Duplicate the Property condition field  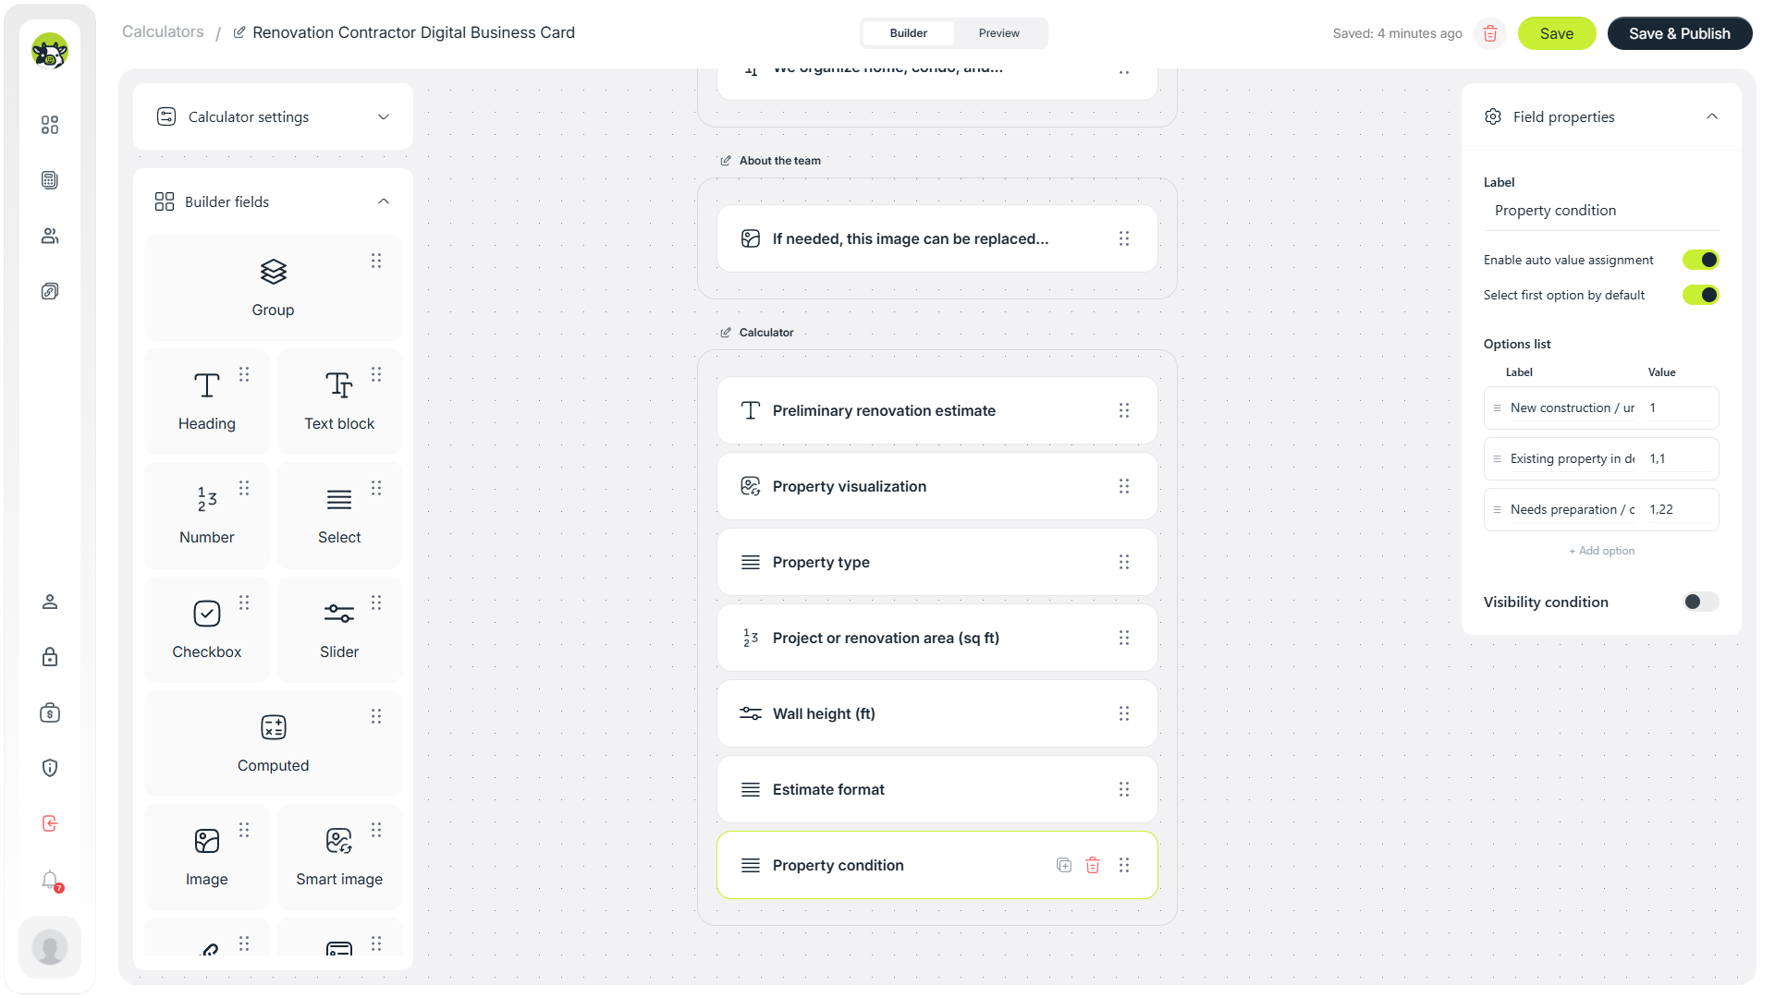[x=1064, y=865]
